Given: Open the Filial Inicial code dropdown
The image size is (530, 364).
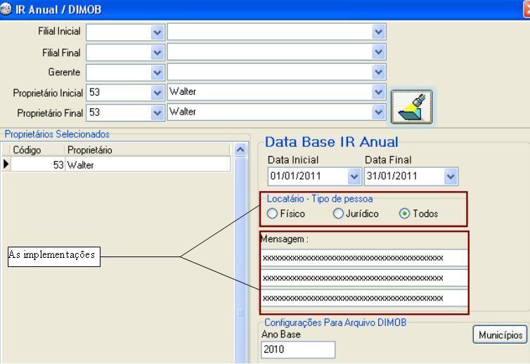Looking at the screenshot, I should (x=157, y=32).
